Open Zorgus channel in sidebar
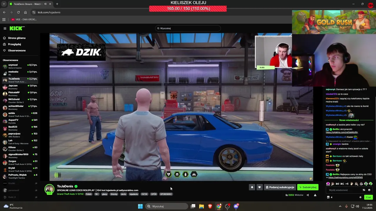 point(20,162)
